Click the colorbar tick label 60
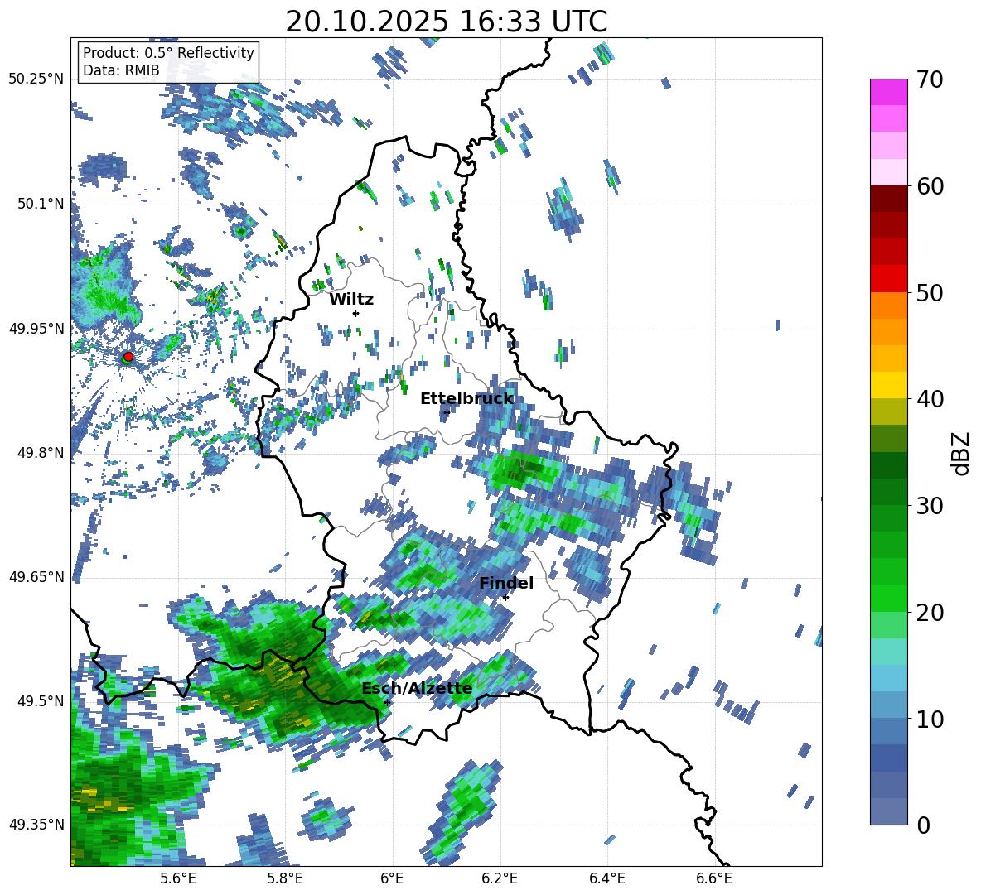The height and width of the screenshot is (895, 981). [x=930, y=186]
